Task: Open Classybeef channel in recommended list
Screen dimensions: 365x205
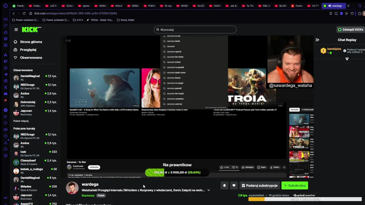Action: (36, 162)
